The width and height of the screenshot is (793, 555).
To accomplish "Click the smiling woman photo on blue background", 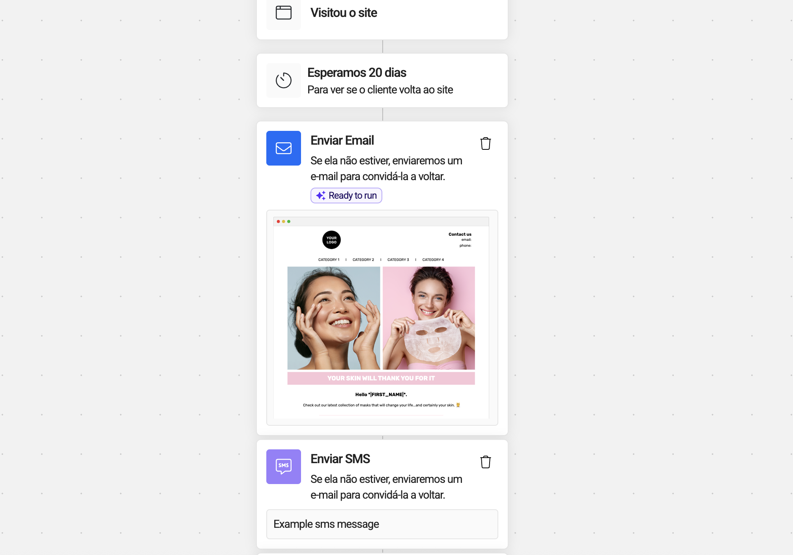I will pyautogui.click(x=333, y=318).
